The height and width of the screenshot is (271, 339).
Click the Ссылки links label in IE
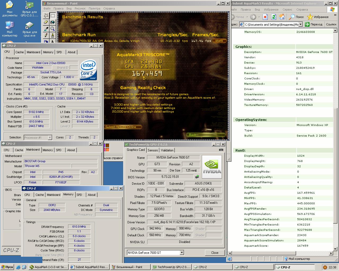(x=331, y=24)
